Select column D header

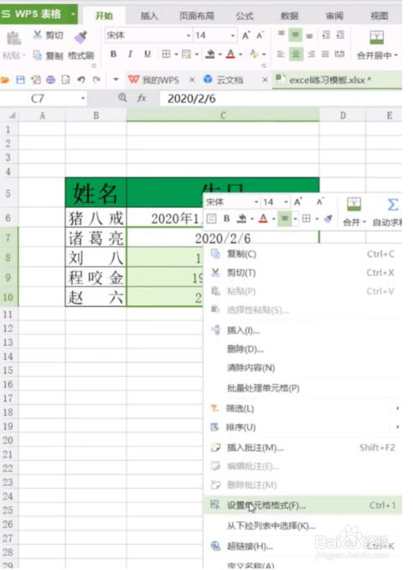pos(343,116)
